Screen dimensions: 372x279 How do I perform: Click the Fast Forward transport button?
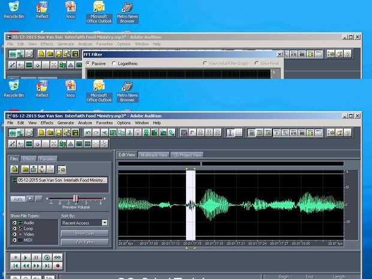tap(36, 266)
